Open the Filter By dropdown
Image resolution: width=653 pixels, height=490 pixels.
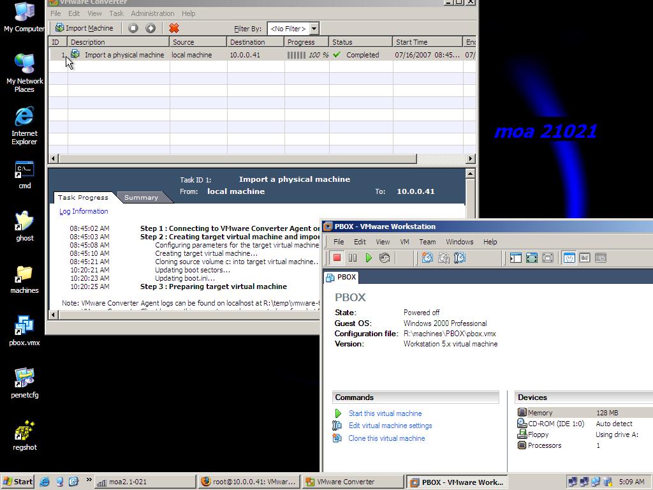point(314,29)
